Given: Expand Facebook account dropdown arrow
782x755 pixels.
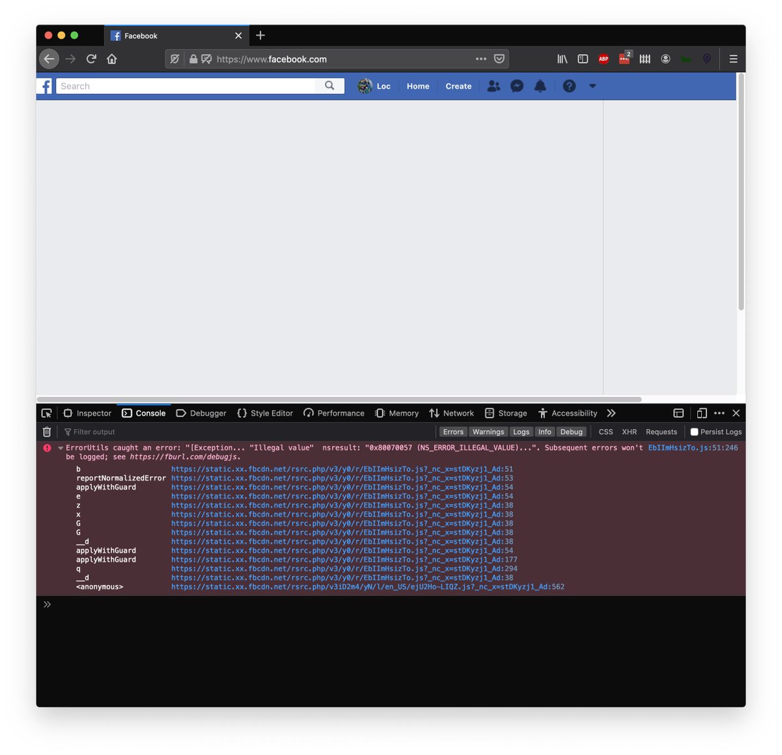Looking at the screenshot, I should tap(592, 86).
